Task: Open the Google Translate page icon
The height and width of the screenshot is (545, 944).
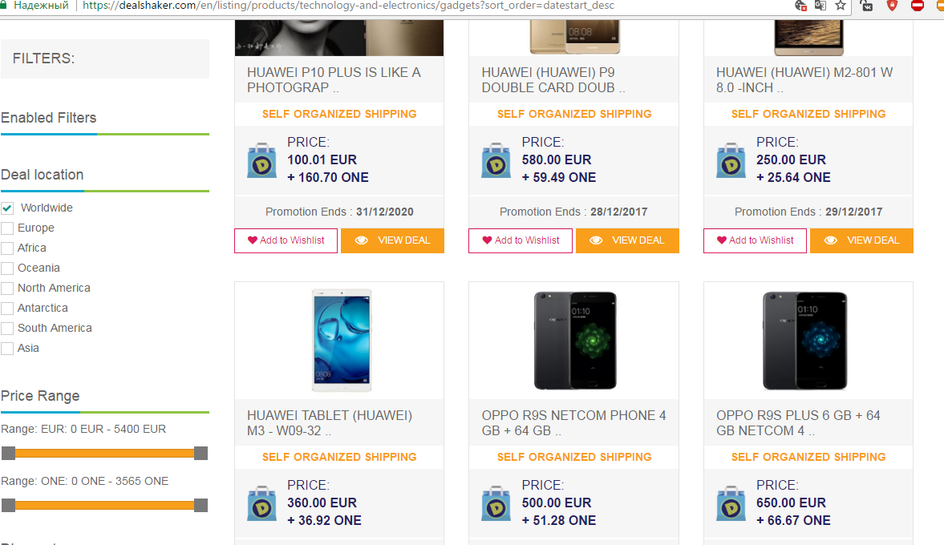Action: click(x=820, y=5)
